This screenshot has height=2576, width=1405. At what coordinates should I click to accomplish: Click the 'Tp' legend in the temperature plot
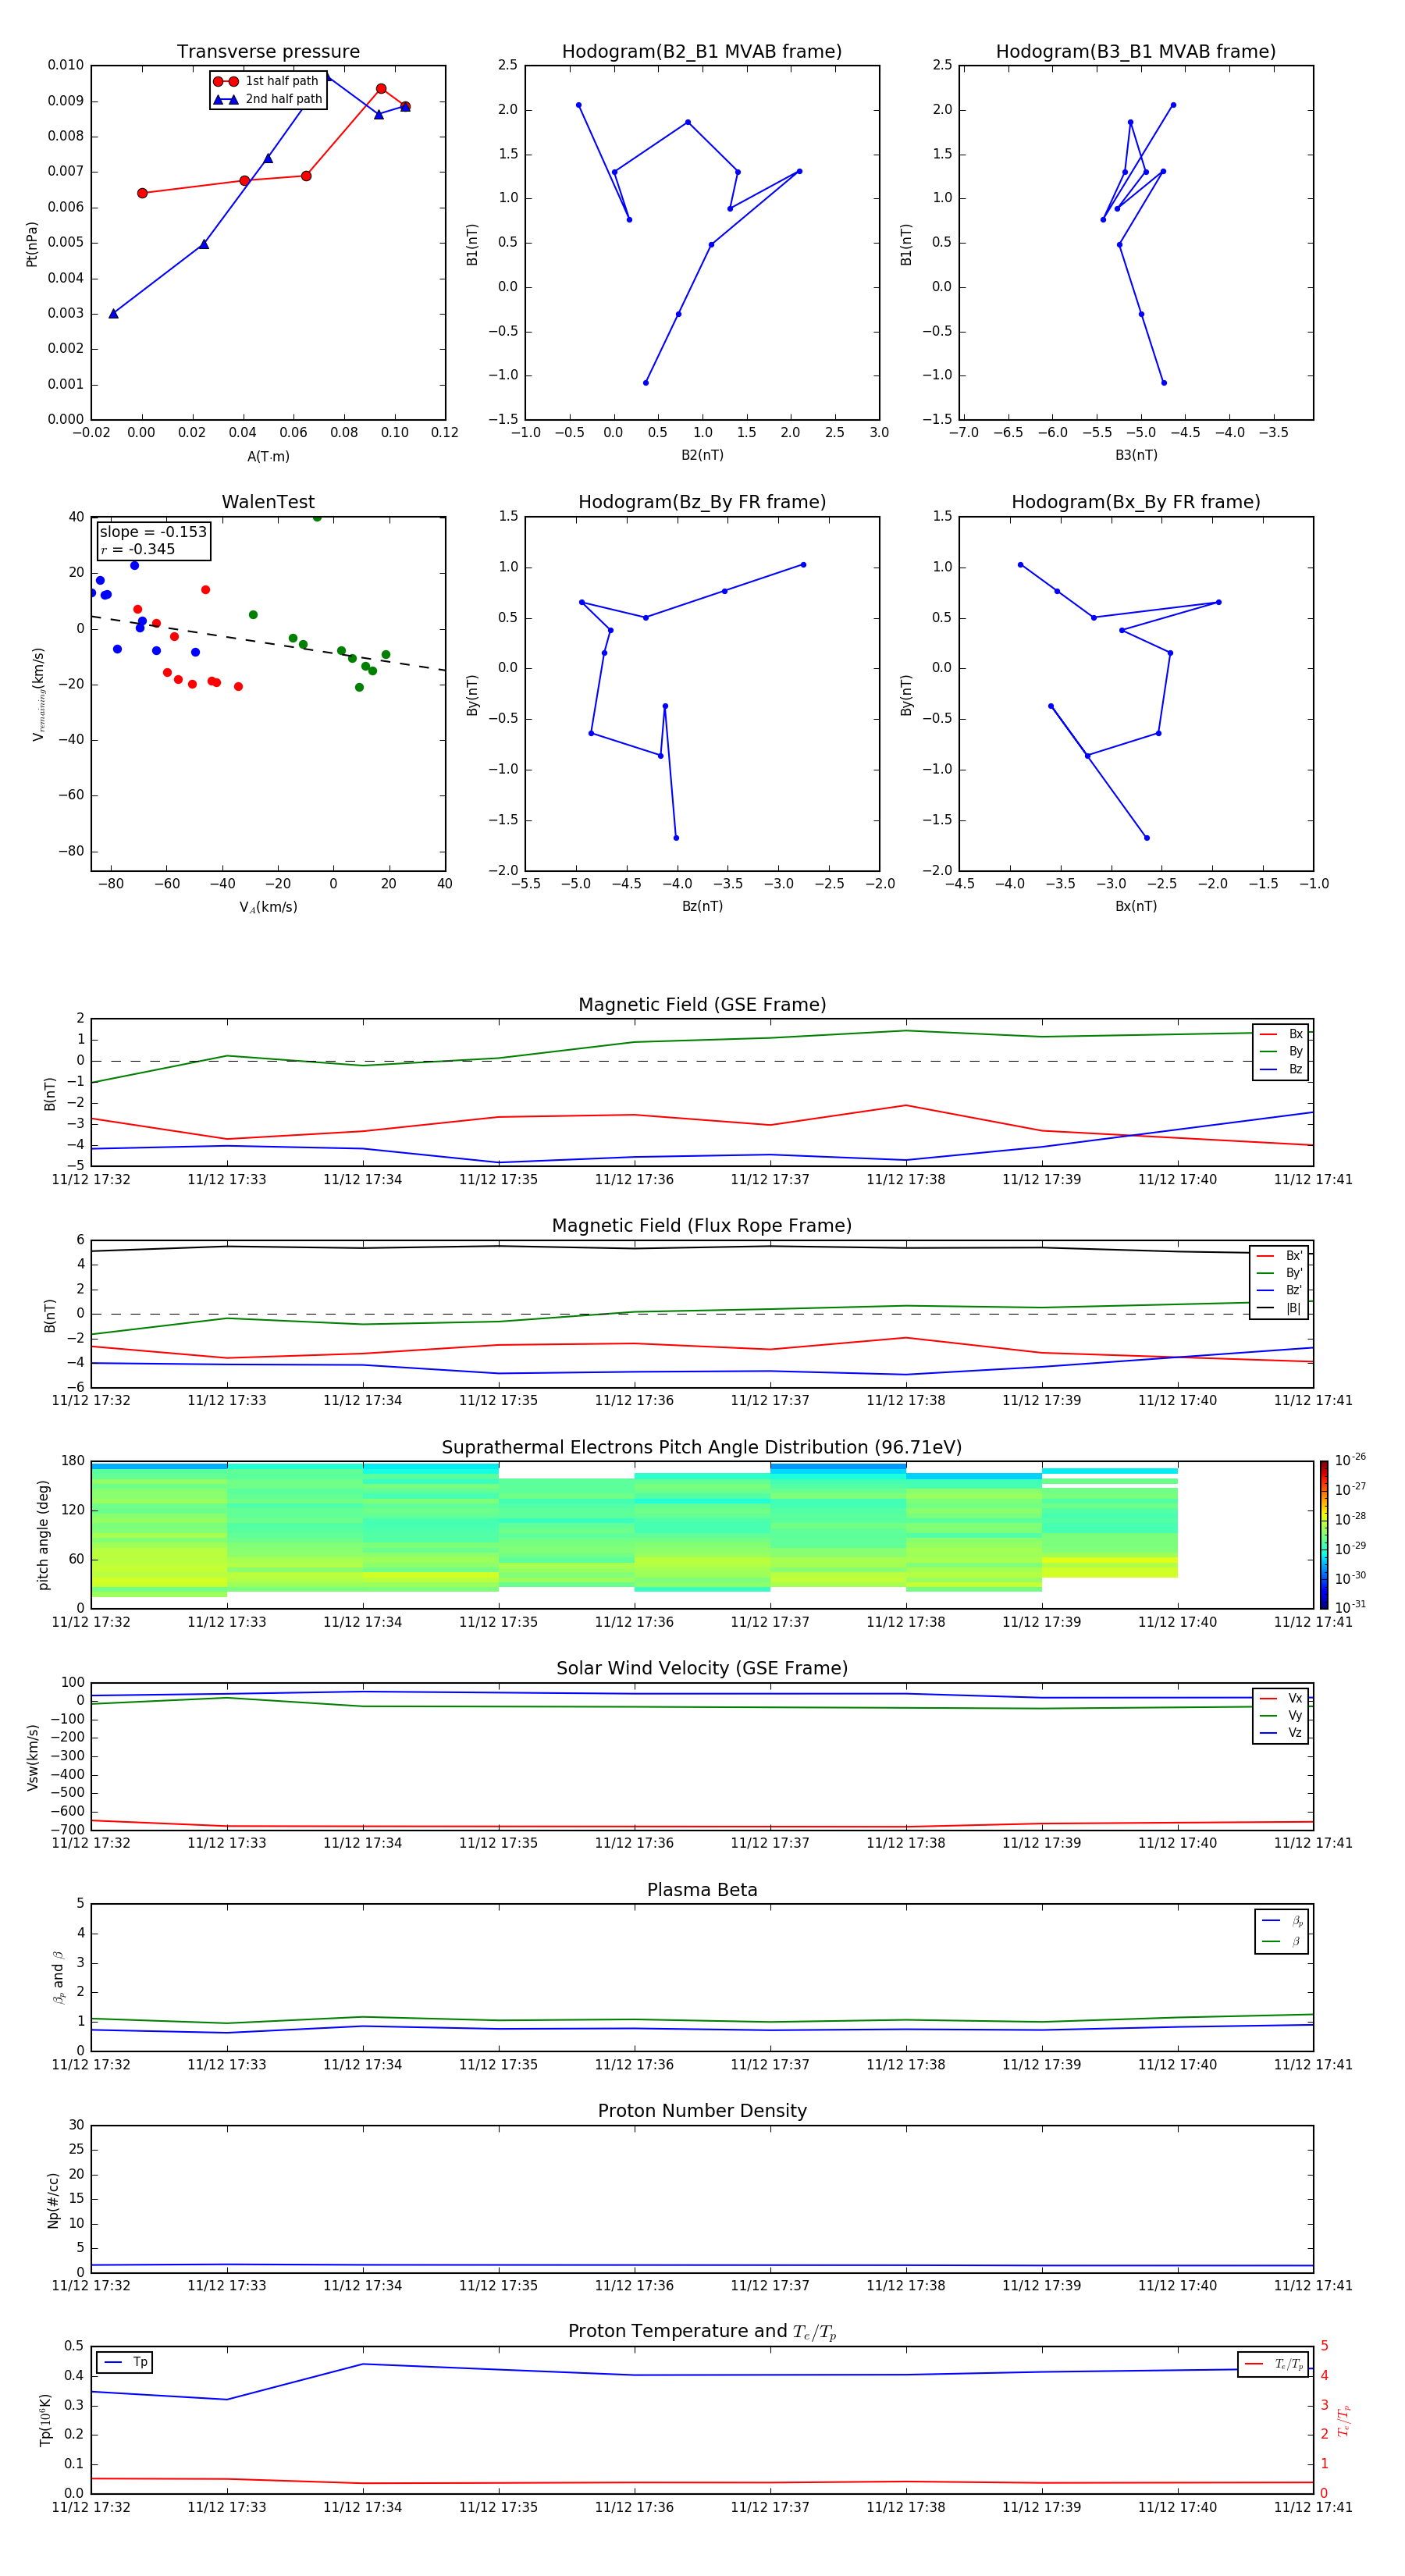[x=125, y=2362]
